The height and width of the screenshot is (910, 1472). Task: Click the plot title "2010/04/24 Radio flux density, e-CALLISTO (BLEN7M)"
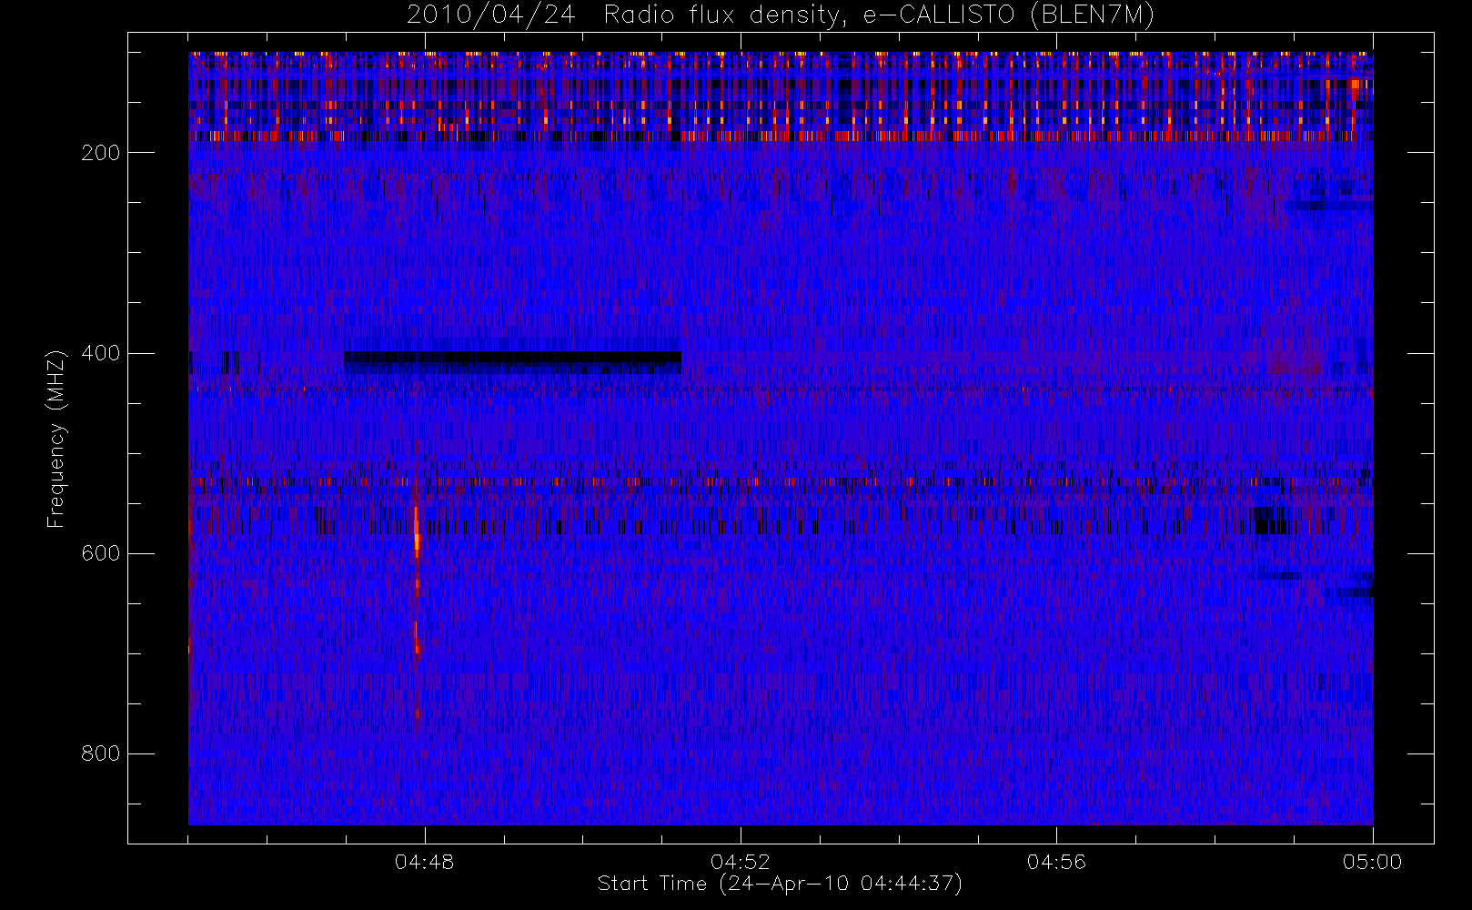pyautogui.click(x=781, y=15)
